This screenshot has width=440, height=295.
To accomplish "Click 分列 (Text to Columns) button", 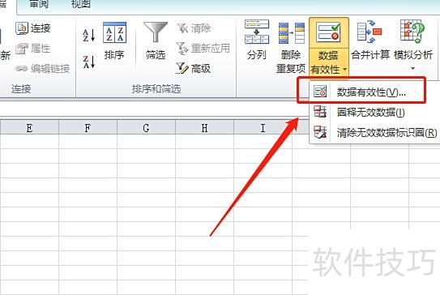I will [257, 40].
